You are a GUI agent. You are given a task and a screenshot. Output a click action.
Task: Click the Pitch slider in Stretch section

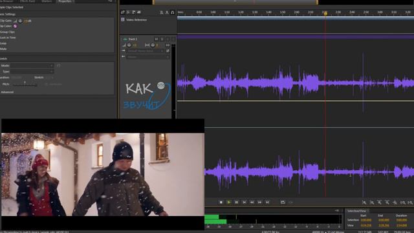click(25, 85)
